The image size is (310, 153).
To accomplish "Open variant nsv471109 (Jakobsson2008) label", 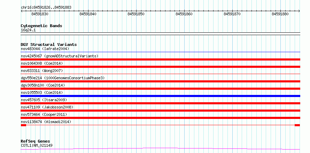I will tap(47, 107).
